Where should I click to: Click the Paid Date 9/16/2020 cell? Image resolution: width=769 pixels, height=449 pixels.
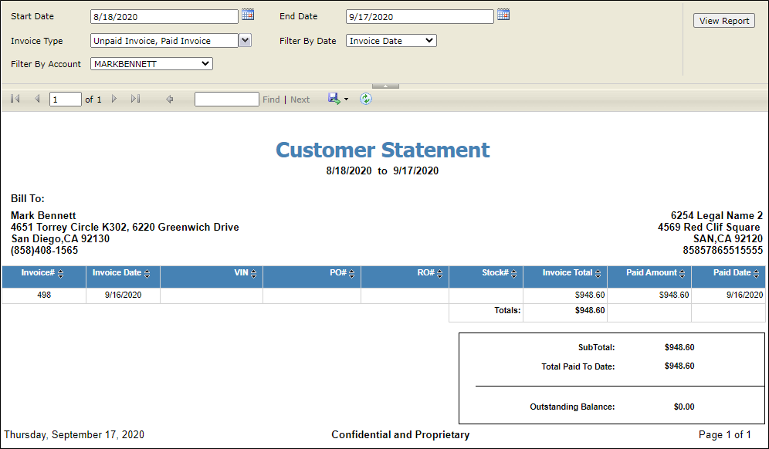pyautogui.click(x=728, y=295)
